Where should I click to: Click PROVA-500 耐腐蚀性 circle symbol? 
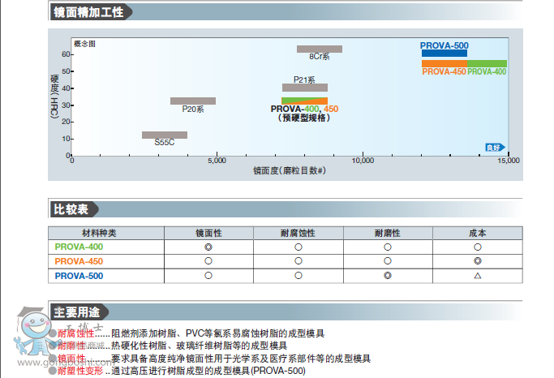pyautogui.click(x=298, y=275)
